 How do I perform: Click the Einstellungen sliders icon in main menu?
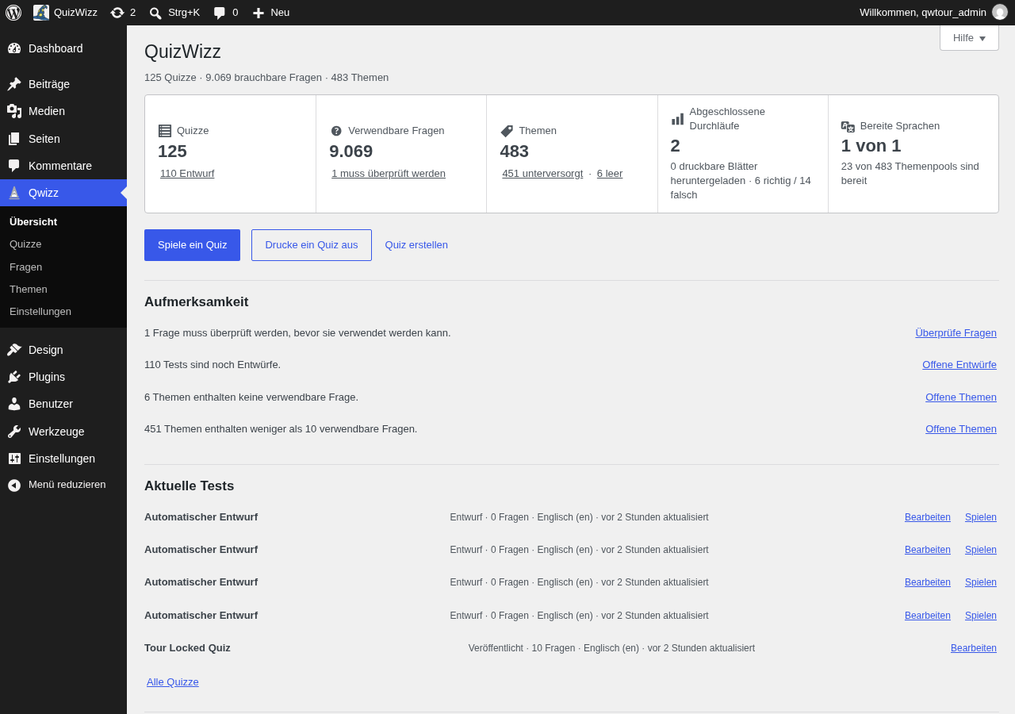click(14, 459)
